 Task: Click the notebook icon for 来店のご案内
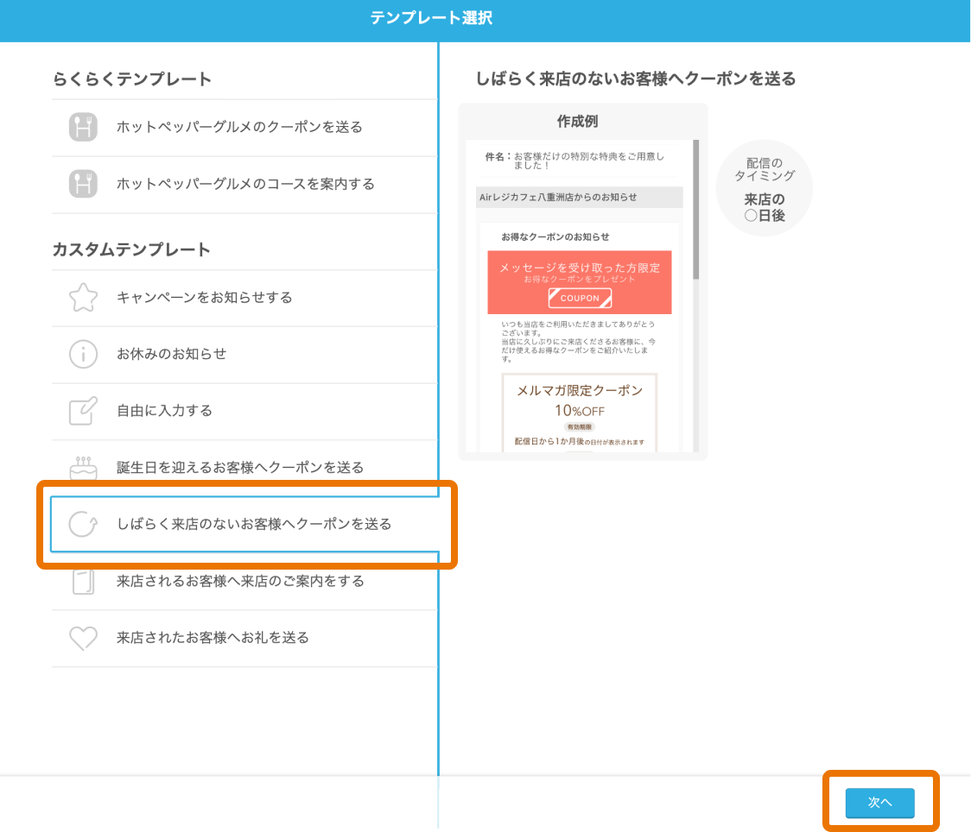coord(83,581)
